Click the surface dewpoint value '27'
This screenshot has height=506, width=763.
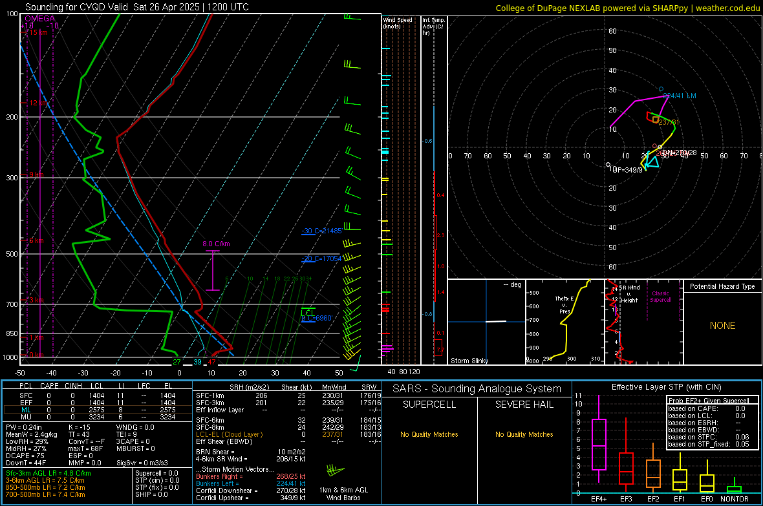click(177, 361)
